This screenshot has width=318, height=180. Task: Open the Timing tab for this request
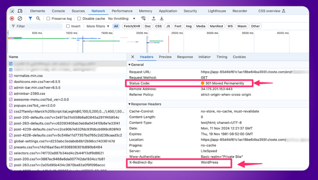222,57
